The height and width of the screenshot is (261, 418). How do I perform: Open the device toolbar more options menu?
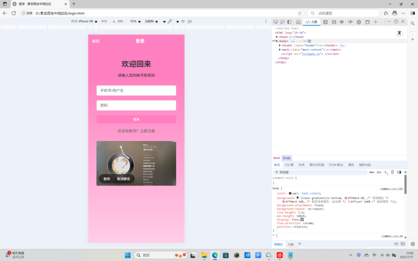(x=266, y=21)
